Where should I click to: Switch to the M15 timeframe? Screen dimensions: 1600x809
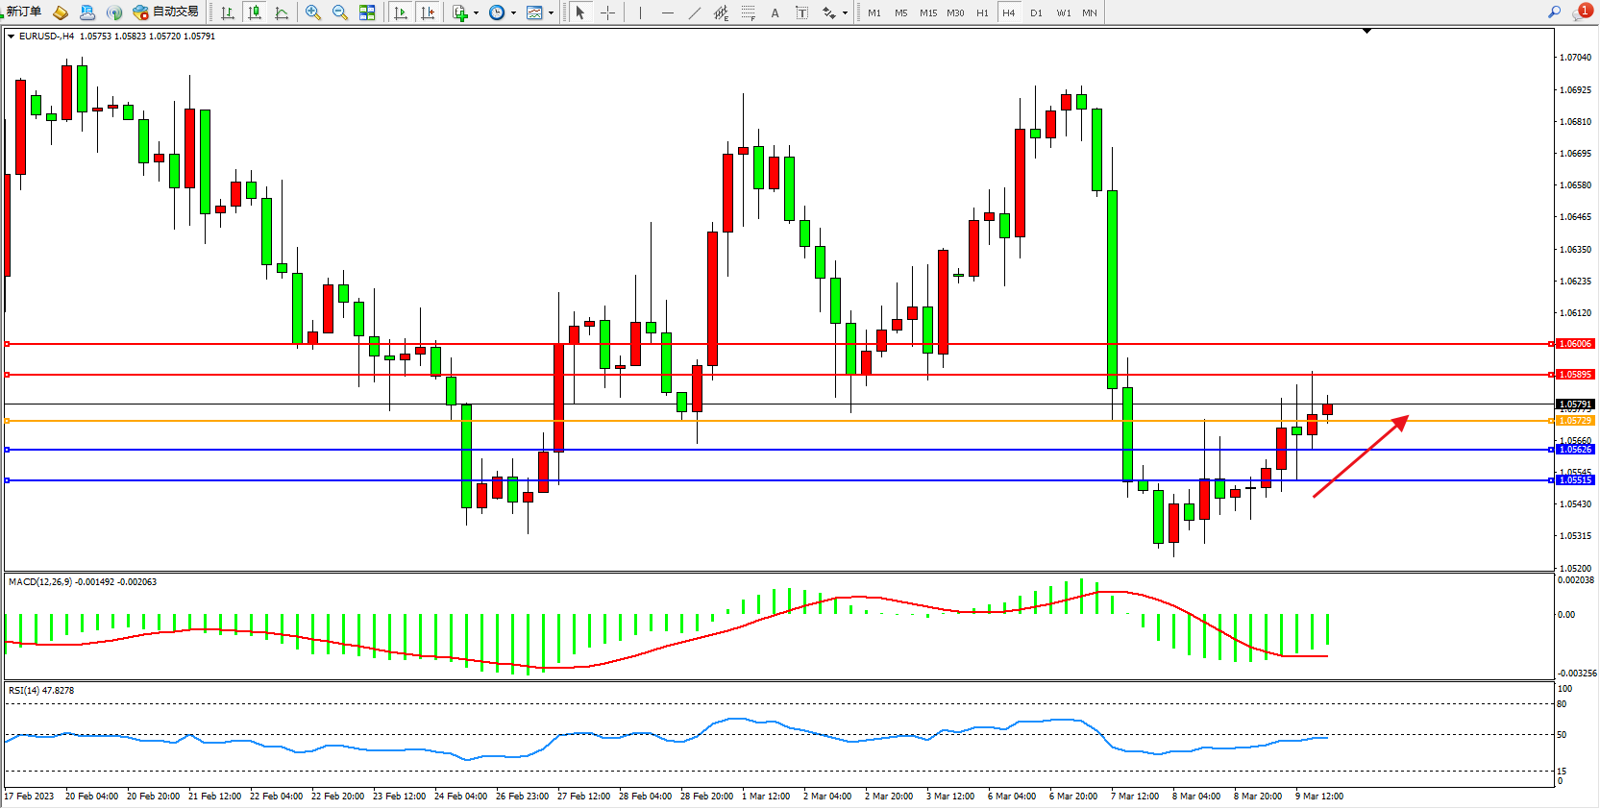pos(927,12)
